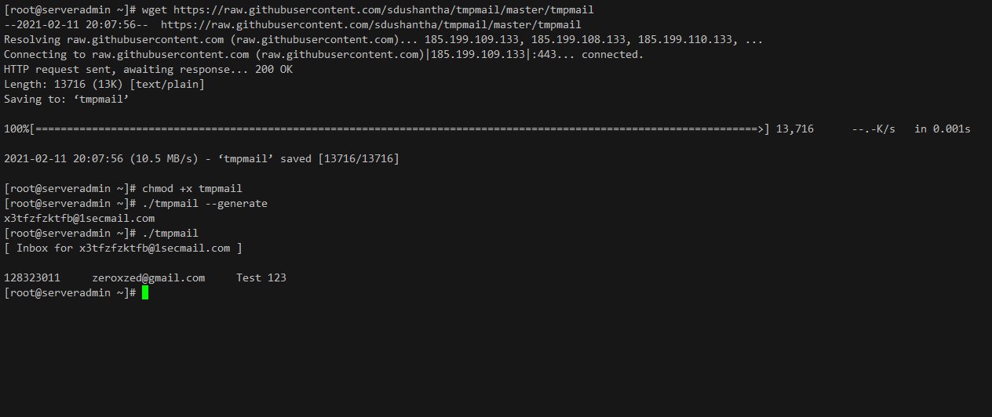
Task: Click the generated address below the --generate command
Action: coord(79,218)
